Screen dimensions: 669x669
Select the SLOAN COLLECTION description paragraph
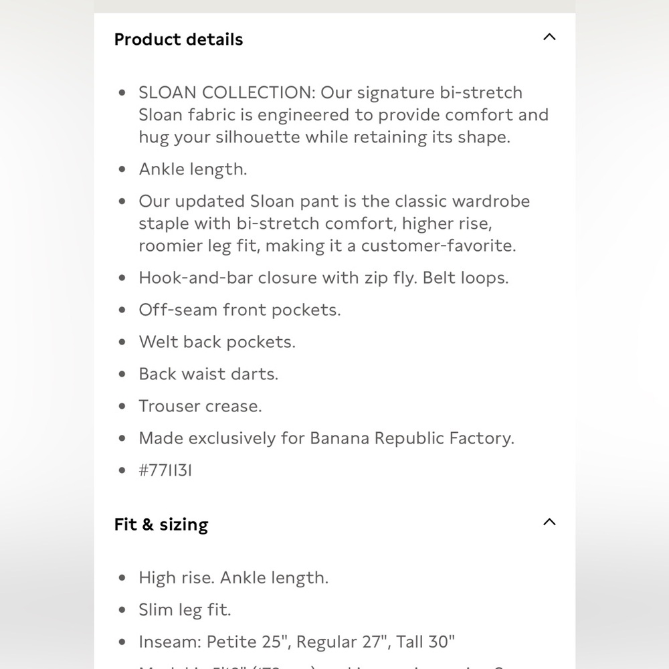pos(343,115)
